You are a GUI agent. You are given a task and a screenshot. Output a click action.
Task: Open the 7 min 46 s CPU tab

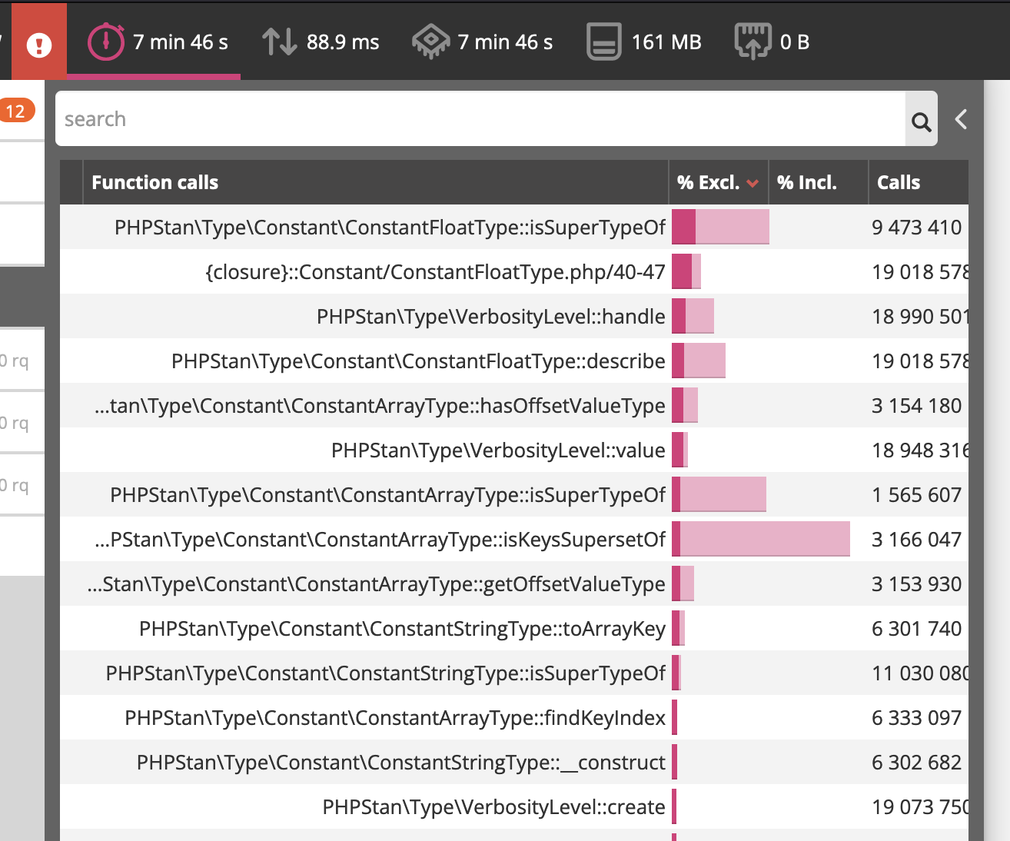483,42
